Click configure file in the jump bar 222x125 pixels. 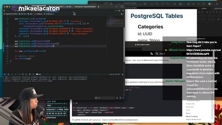[38, 14]
